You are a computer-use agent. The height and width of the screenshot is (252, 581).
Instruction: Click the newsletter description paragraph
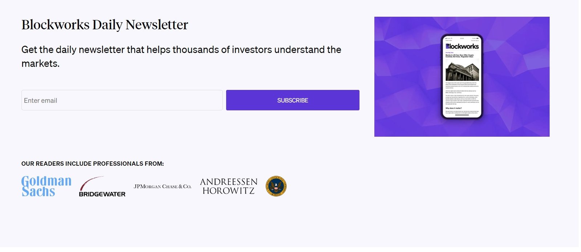(181, 56)
